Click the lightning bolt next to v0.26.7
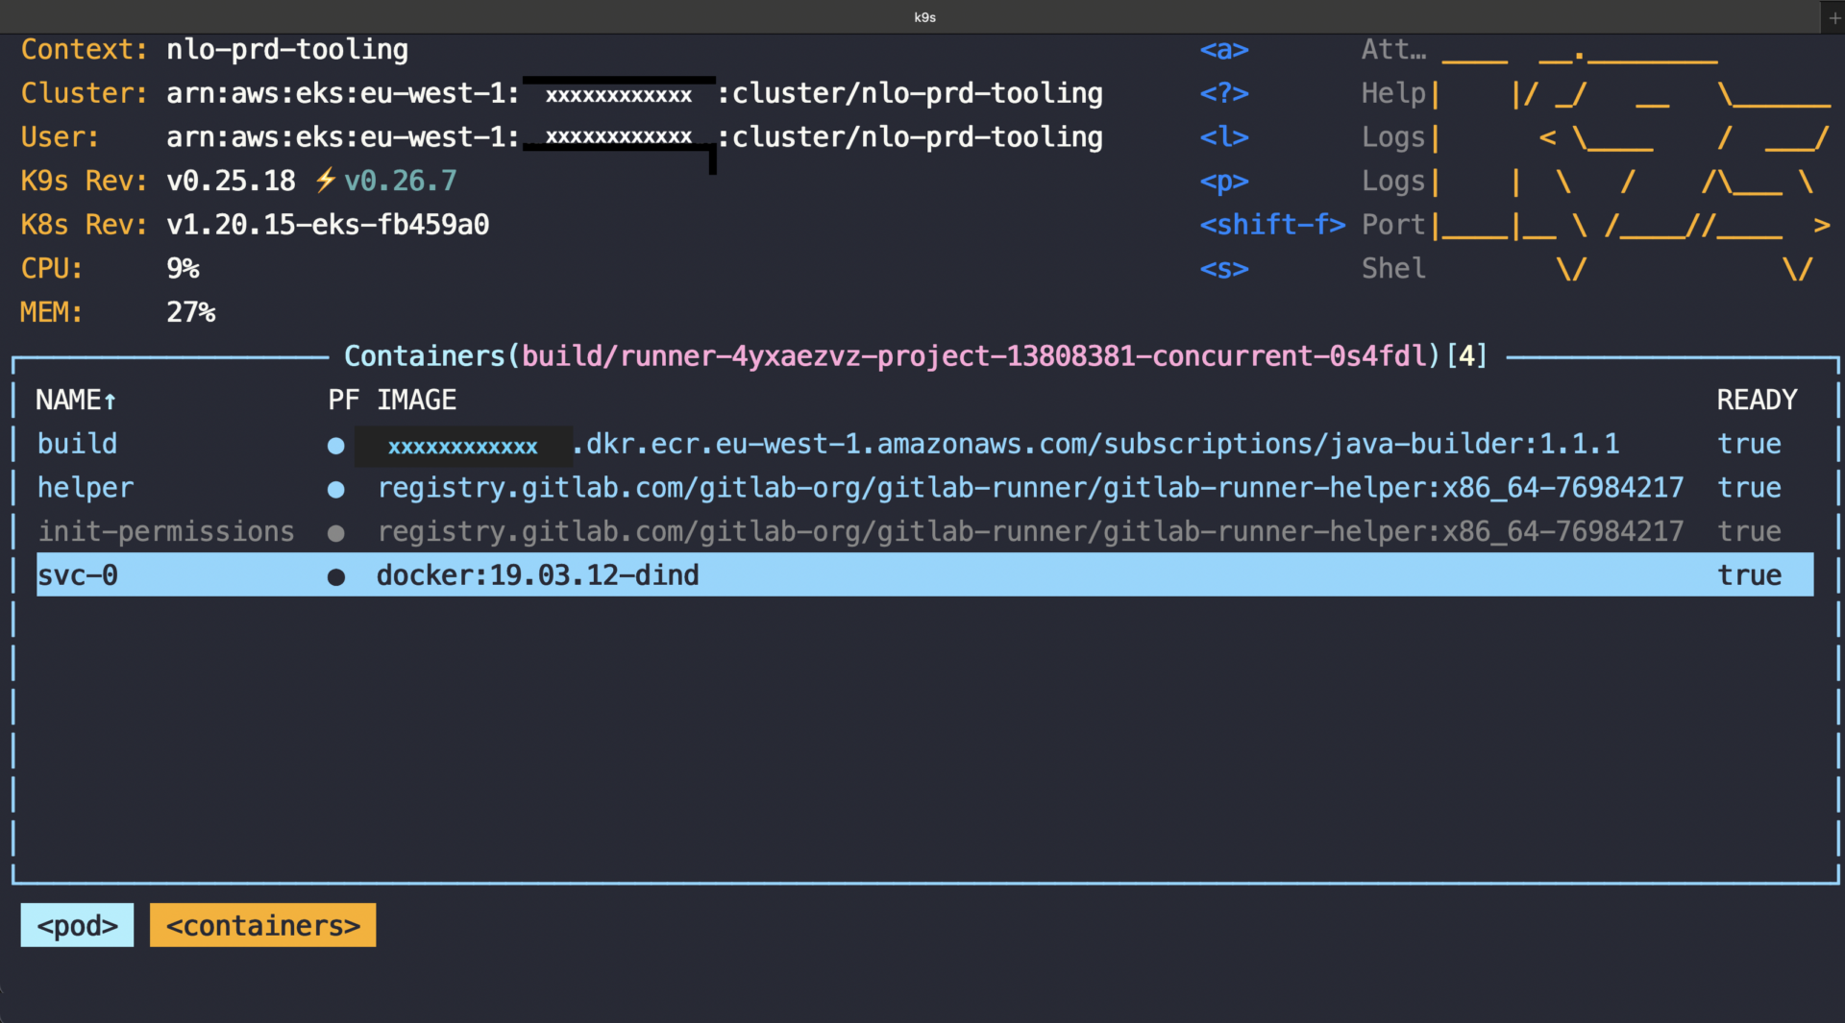1845x1023 pixels. (x=324, y=180)
